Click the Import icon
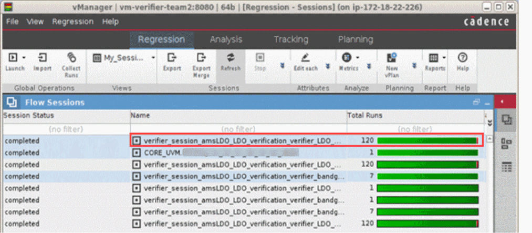Viewport: 532px width, 233px height. pos(43,58)
